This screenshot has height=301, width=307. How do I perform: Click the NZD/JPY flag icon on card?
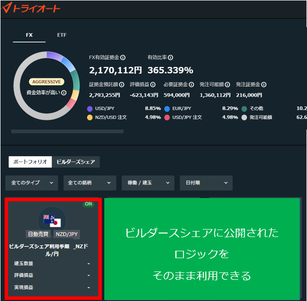[52, 221]
